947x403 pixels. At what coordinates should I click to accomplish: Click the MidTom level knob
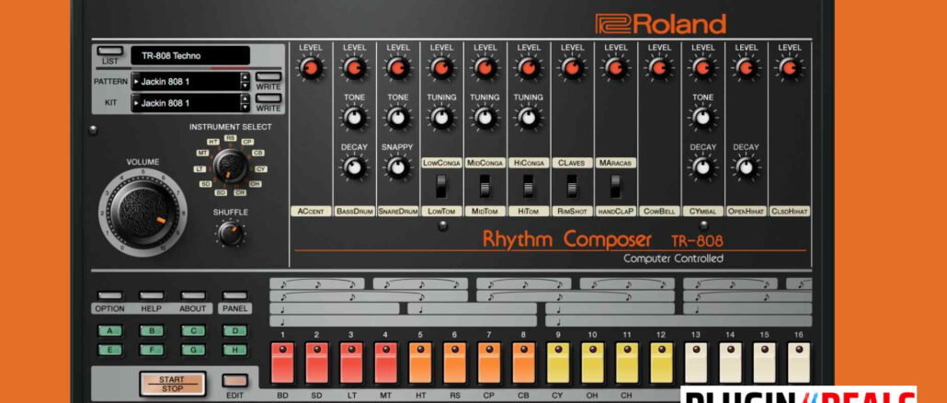(485, 68)
